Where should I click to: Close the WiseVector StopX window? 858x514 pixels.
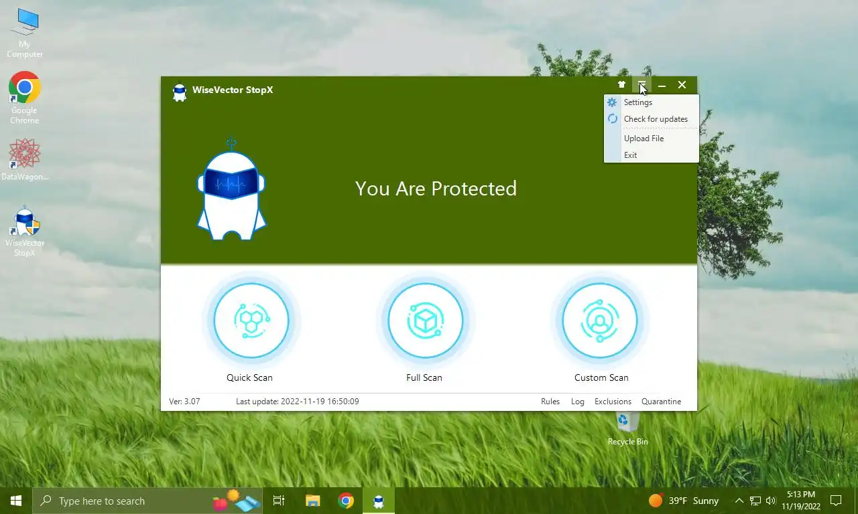point(682,85)
